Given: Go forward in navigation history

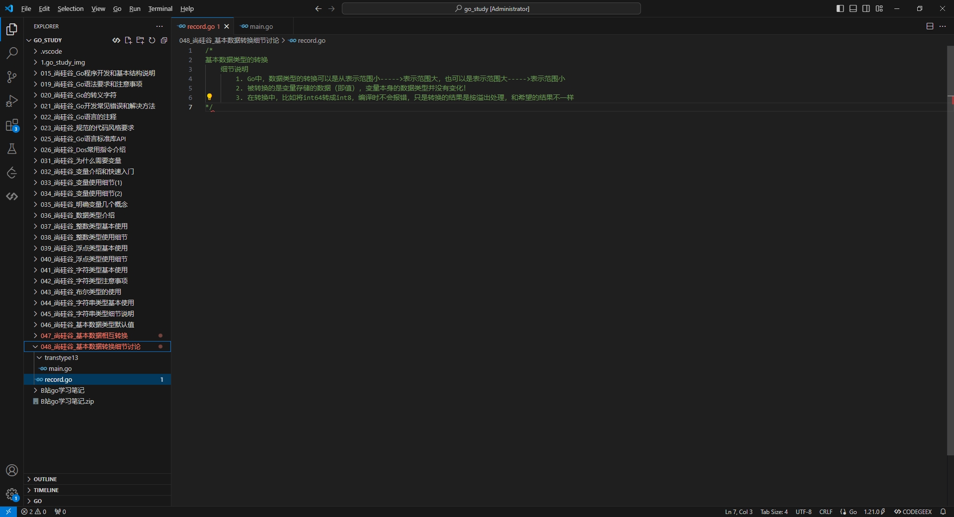Looking at the screenshot, I should [331, 8].
